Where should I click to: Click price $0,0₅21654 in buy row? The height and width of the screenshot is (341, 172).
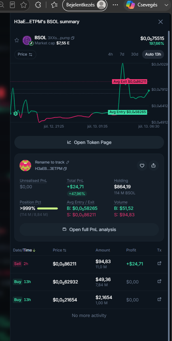(65, 300)
